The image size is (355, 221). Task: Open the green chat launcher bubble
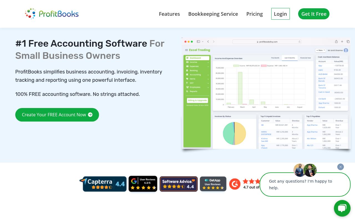pyautogui.click(x=342, y=208)
